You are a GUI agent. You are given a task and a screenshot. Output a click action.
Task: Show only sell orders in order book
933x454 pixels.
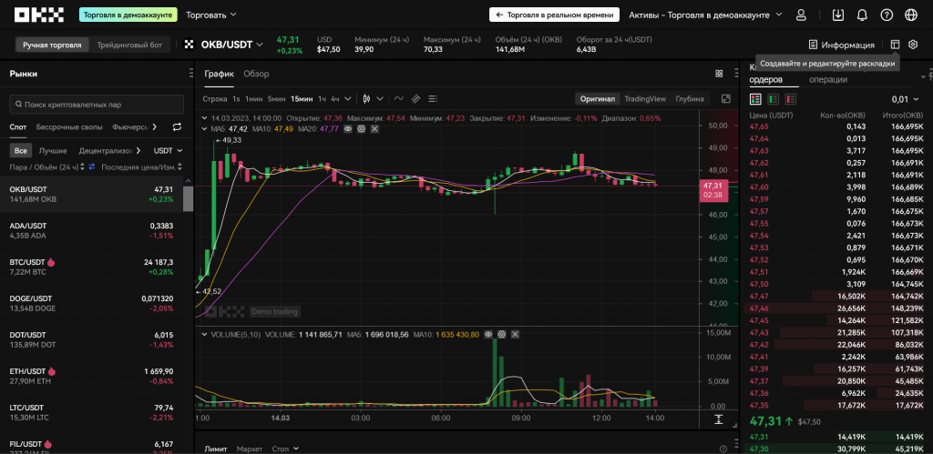pyautogui.click(x=791, y=99)
